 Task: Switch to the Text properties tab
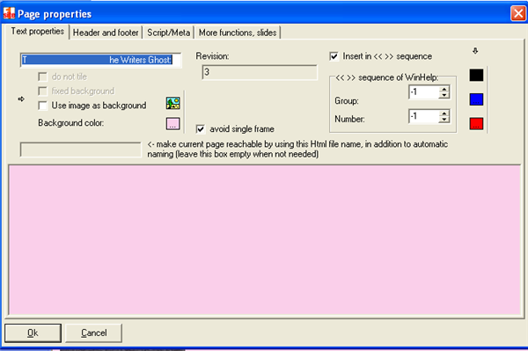click(x=37, y=32)
